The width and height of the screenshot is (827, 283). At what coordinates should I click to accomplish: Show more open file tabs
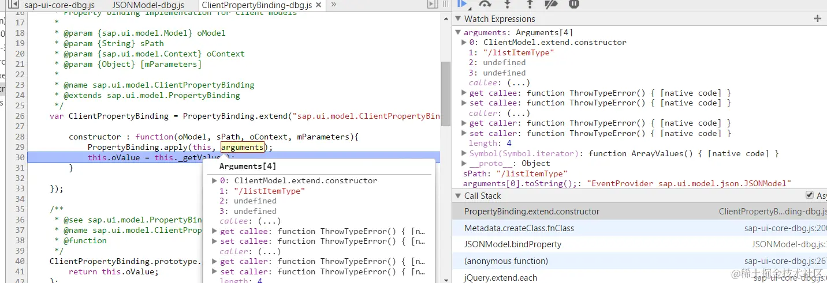(333, 5)
